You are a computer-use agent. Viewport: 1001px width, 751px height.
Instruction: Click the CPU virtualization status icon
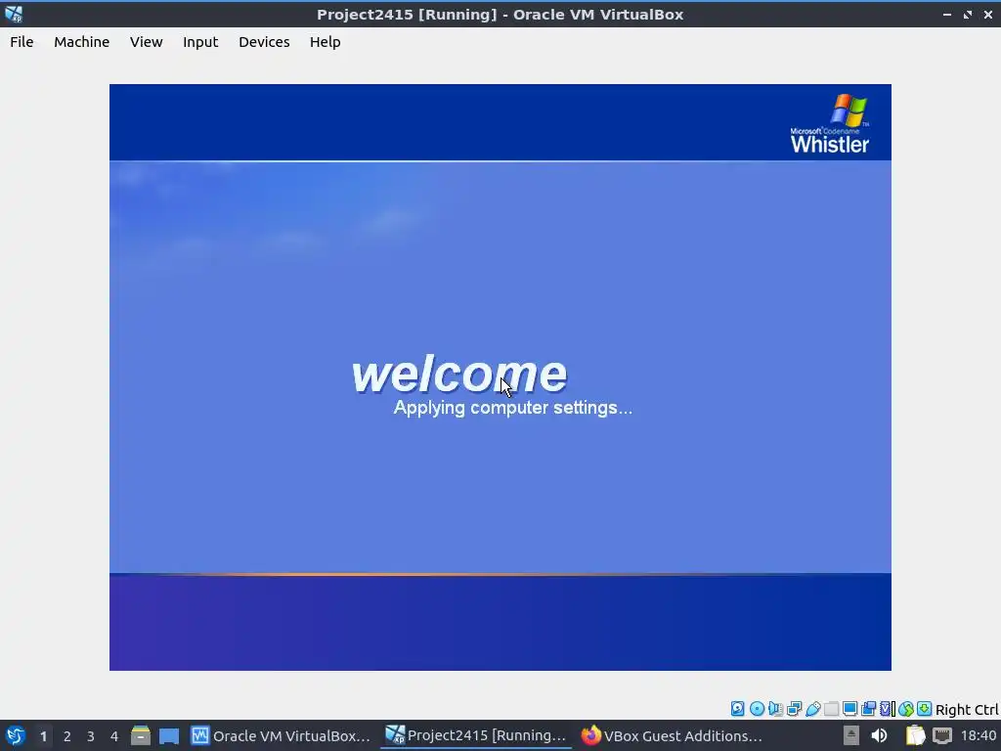tap(888, 709)
